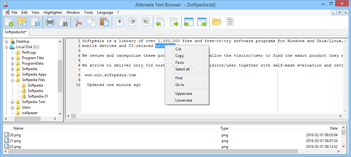This screenshot has width=351, height=157.
Task: Open the Edit menu
Action: click(x=24, y=12)
